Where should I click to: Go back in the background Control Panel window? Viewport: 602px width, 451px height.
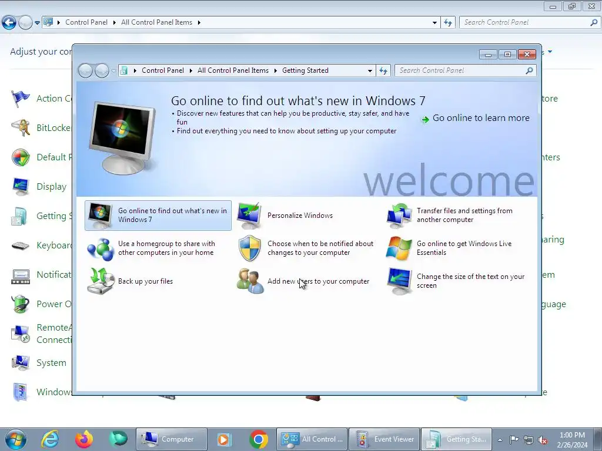[9, 23]
